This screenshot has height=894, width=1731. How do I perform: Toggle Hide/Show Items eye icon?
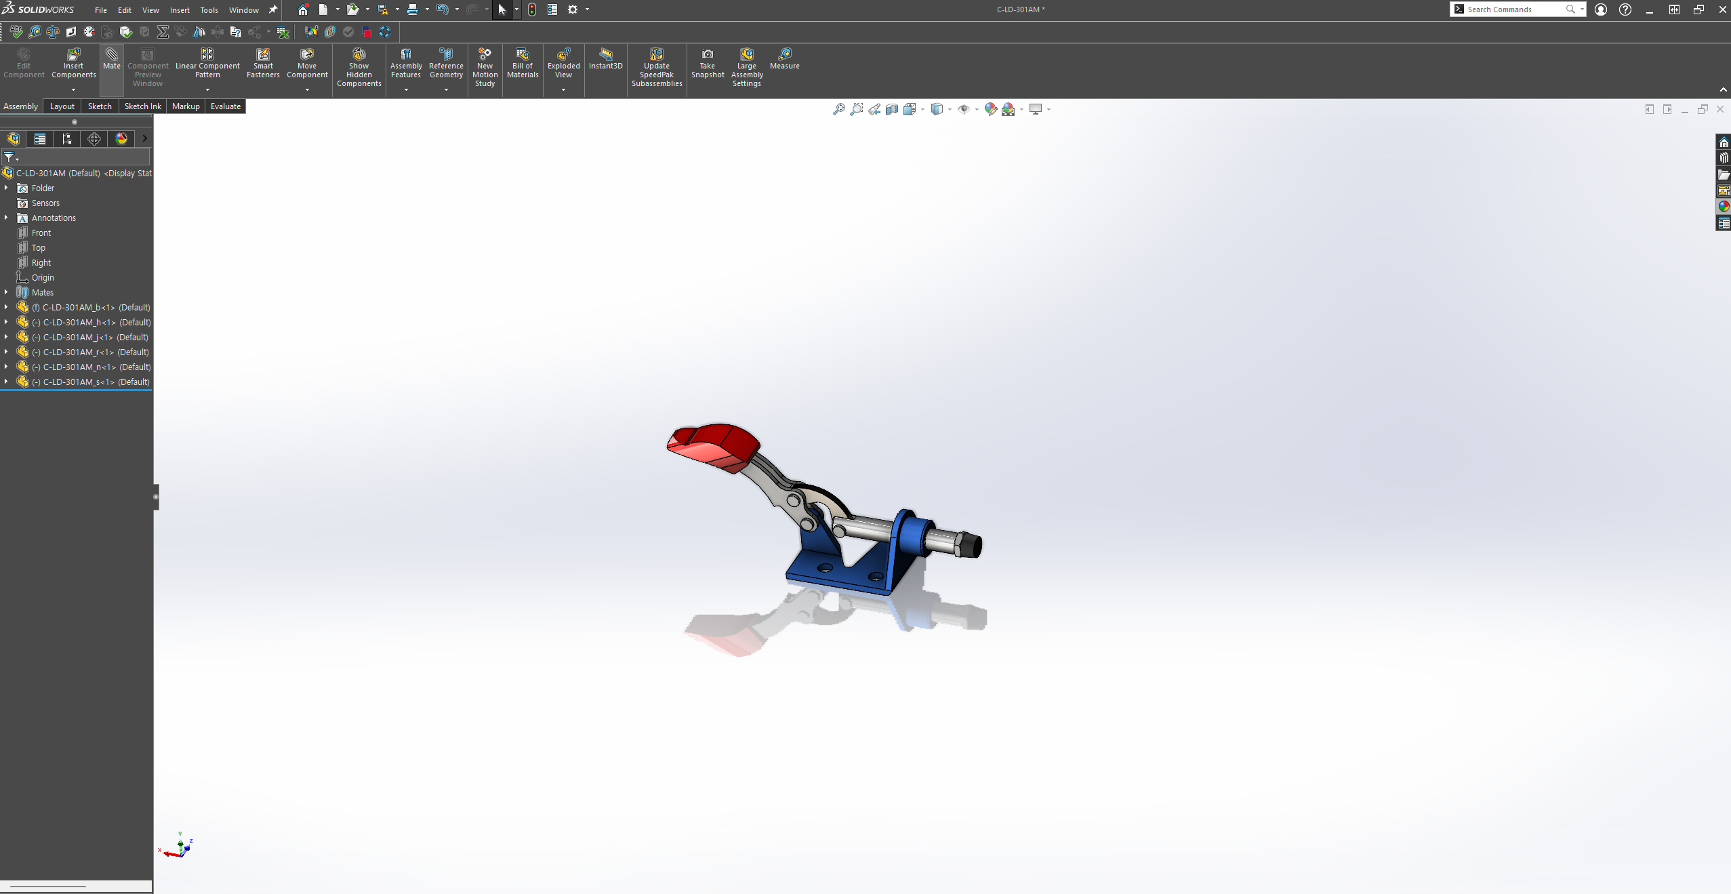pos(963,109)
